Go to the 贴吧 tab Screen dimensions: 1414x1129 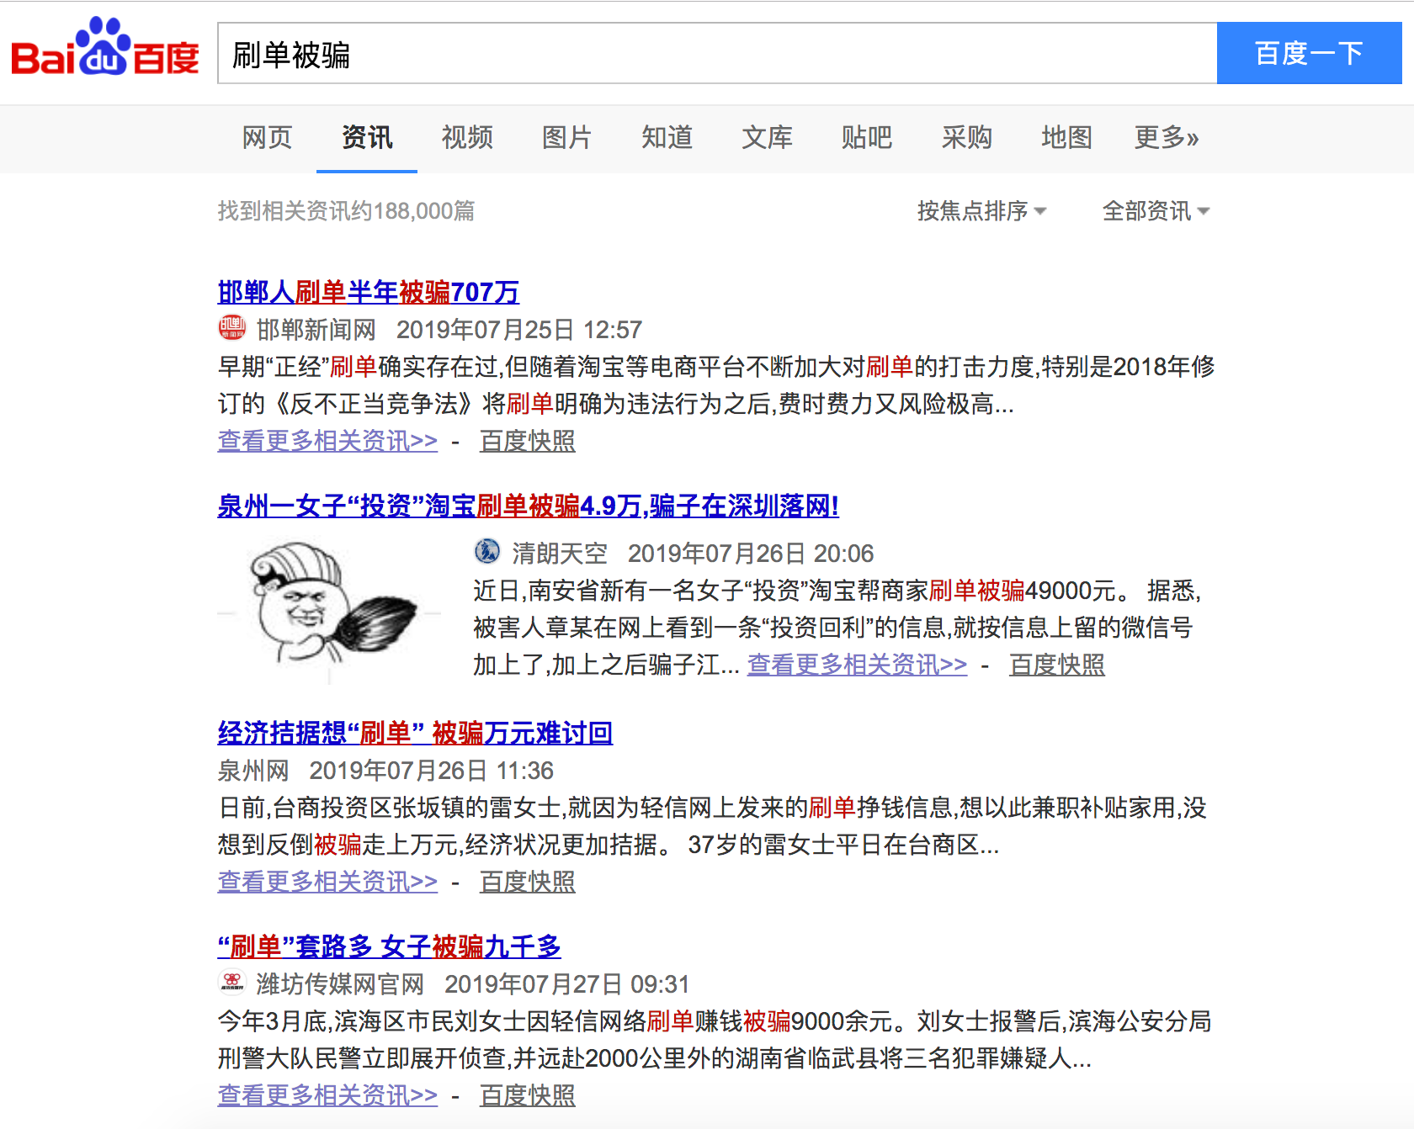[x=866, y=137]
